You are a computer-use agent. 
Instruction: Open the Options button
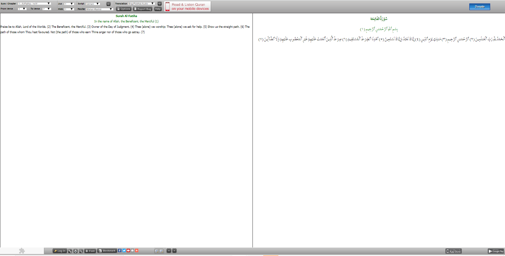coord(124,9)
